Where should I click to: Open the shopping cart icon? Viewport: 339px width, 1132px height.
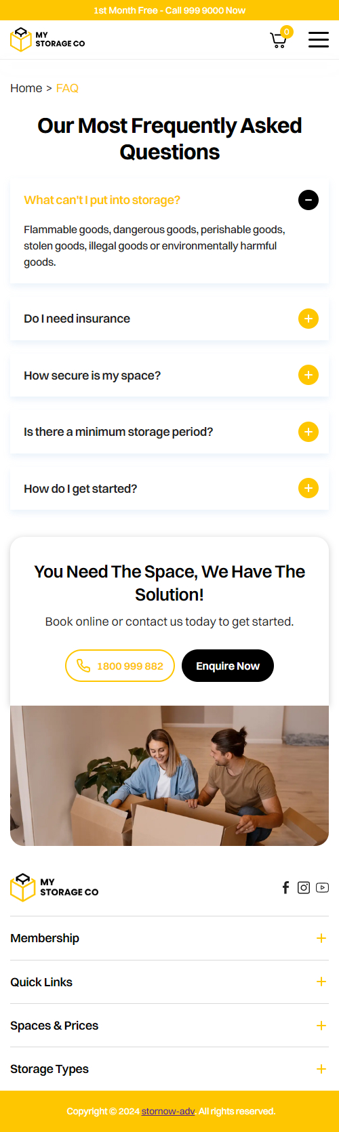(279, 40)
